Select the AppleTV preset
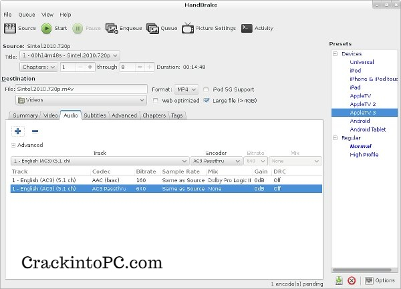401x289 pixels. pos(360,96)
